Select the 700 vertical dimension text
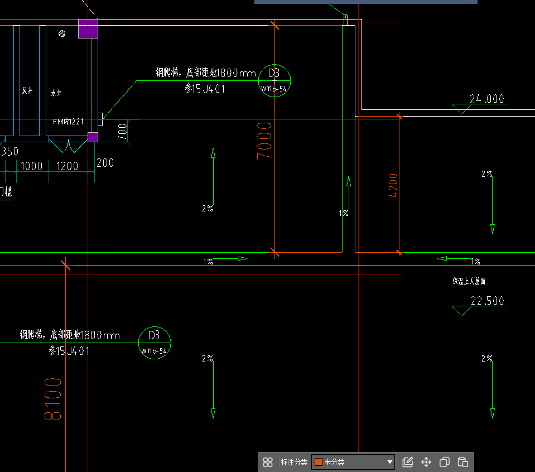This screenshot has height=472, width=535. tap(122, 132)
